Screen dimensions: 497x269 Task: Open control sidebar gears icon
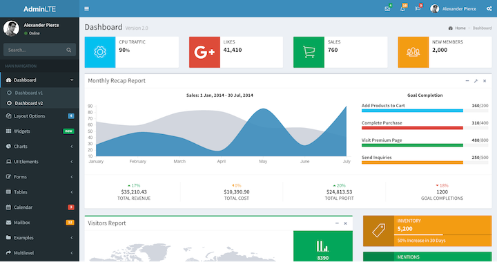pyautogui.click(x=489, y=9)
